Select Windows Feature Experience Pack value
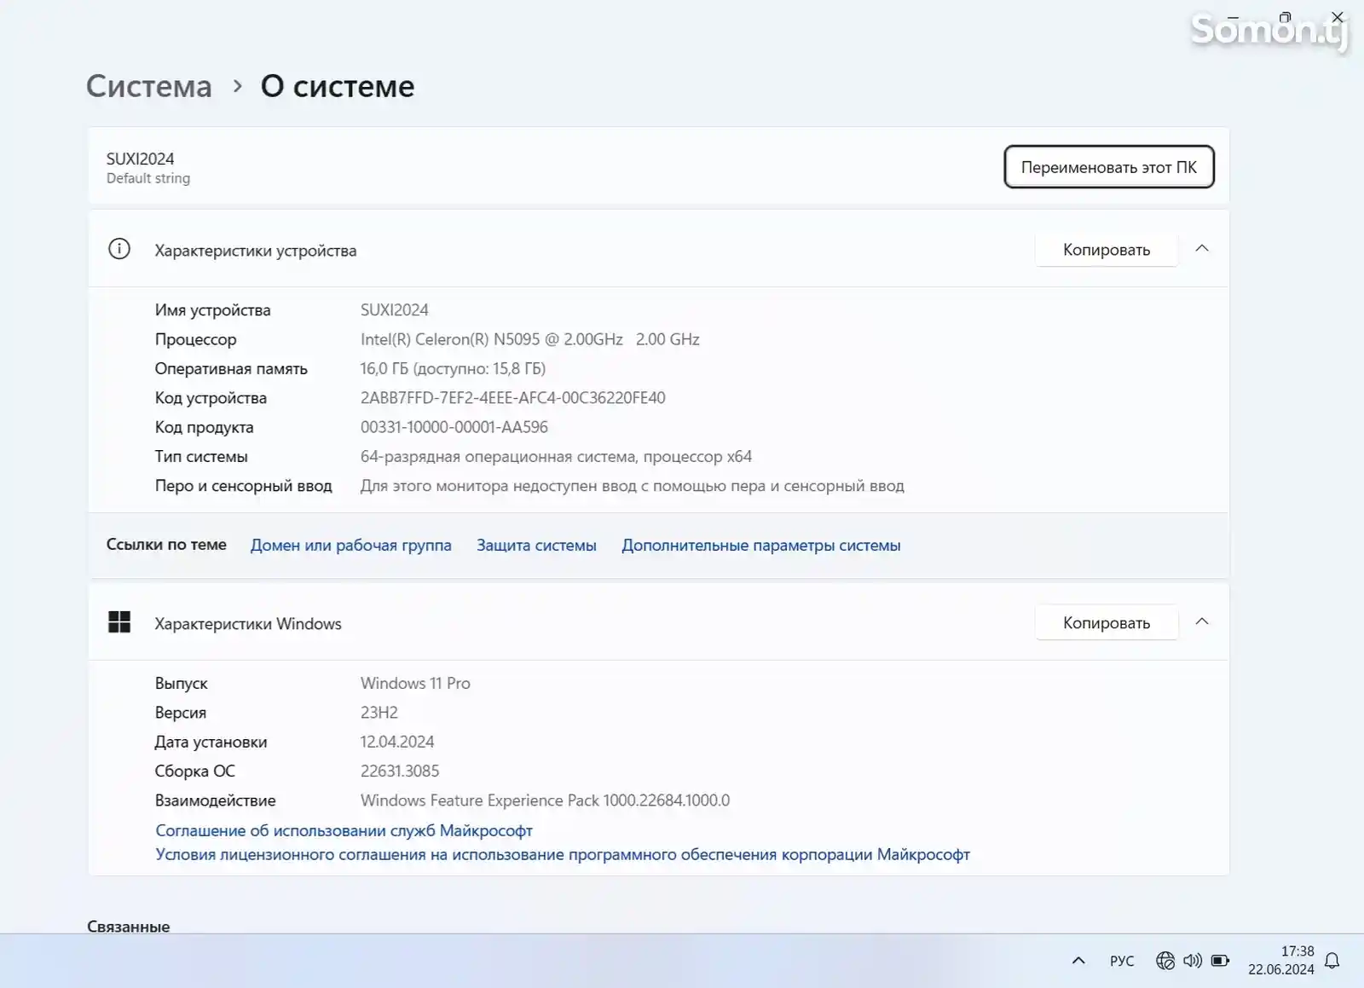The image size is (1364, 988). click(x=545, y=800)
